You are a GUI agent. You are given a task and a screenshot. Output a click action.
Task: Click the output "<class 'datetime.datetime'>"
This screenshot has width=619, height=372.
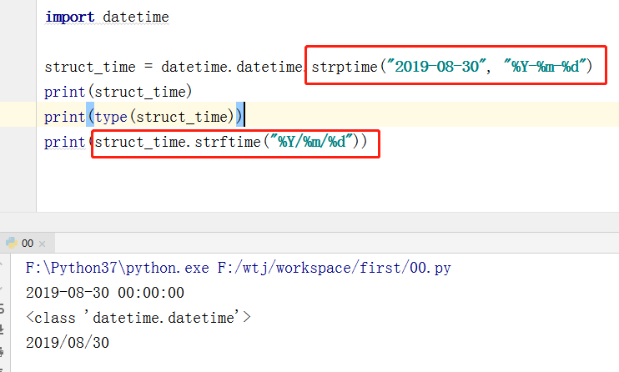[138, 318]
